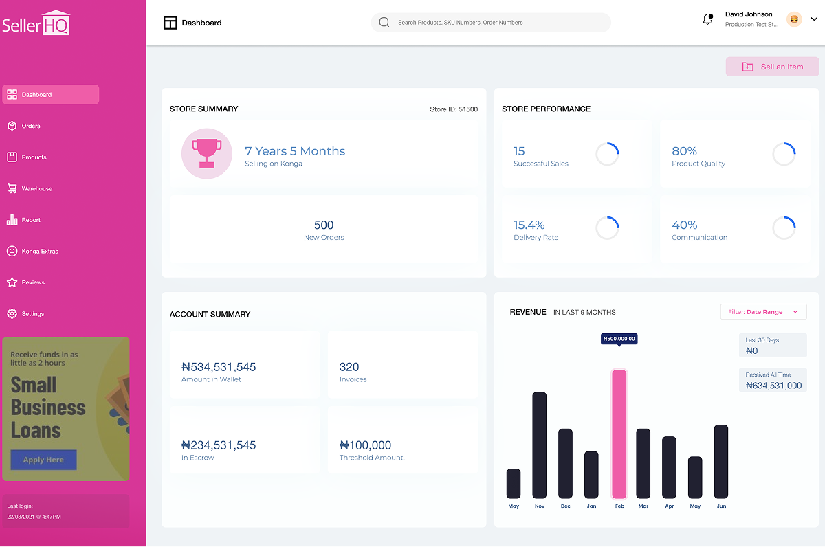Click the 40% Communication value
Viewport: 825px width, 547px height.
pyautogui.click(x=685, y=225)
